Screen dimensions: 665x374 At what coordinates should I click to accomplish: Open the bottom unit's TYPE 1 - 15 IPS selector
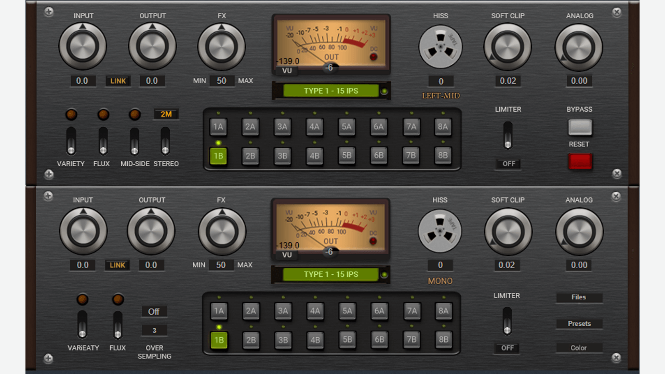[x=331, y=274]
